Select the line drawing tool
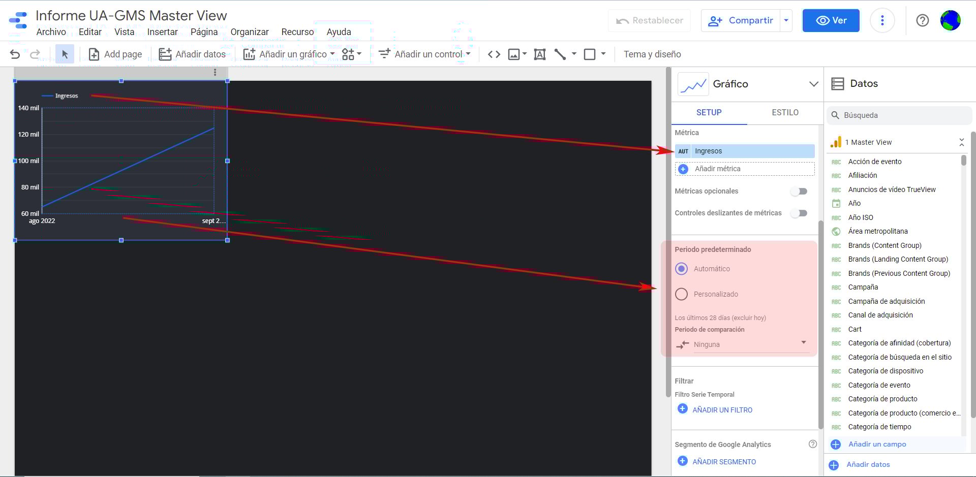This screenshot has width=976, height=477. (x=560, y=54)
